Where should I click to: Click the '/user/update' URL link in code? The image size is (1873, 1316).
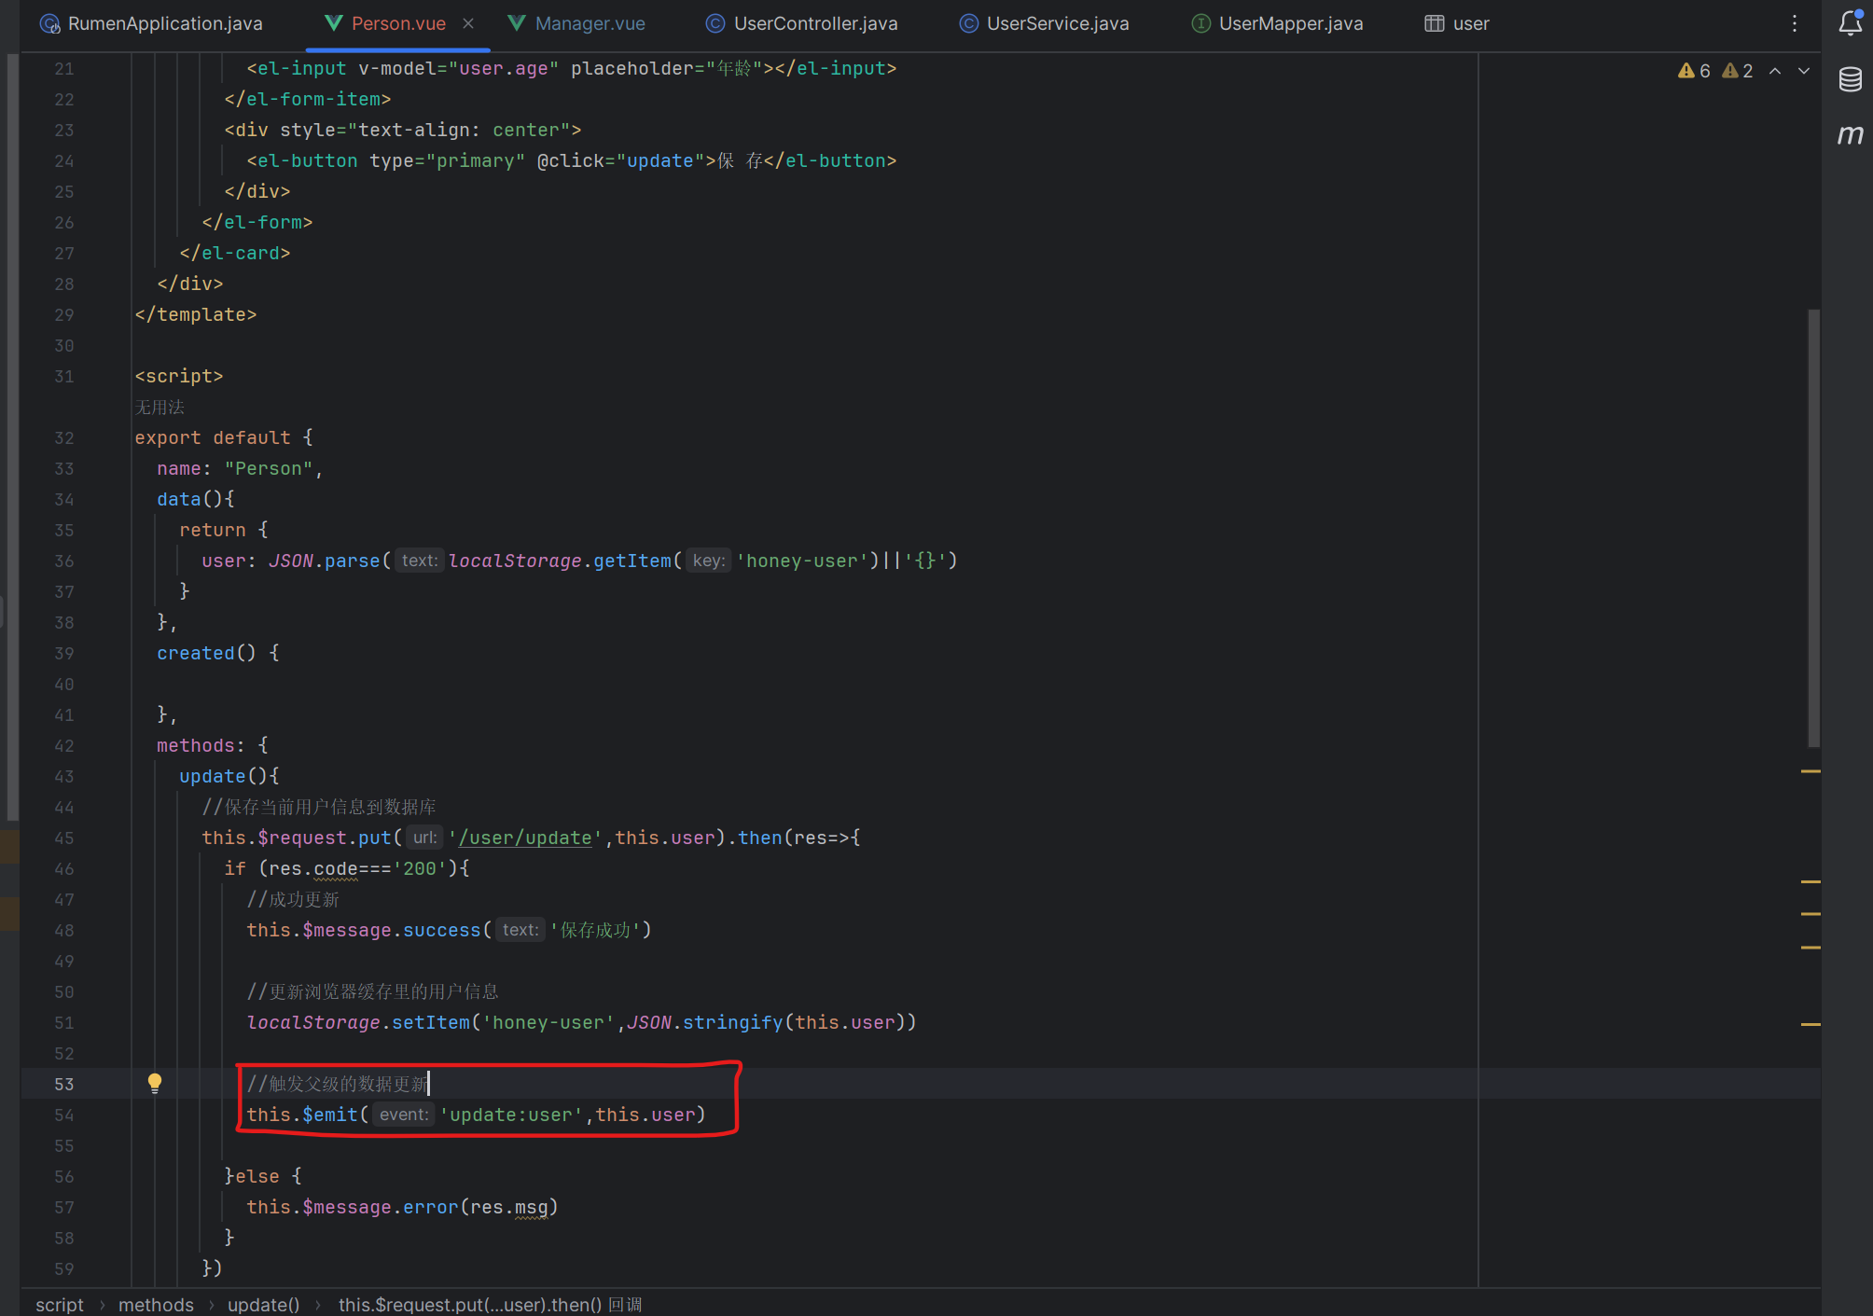point(525,838)
